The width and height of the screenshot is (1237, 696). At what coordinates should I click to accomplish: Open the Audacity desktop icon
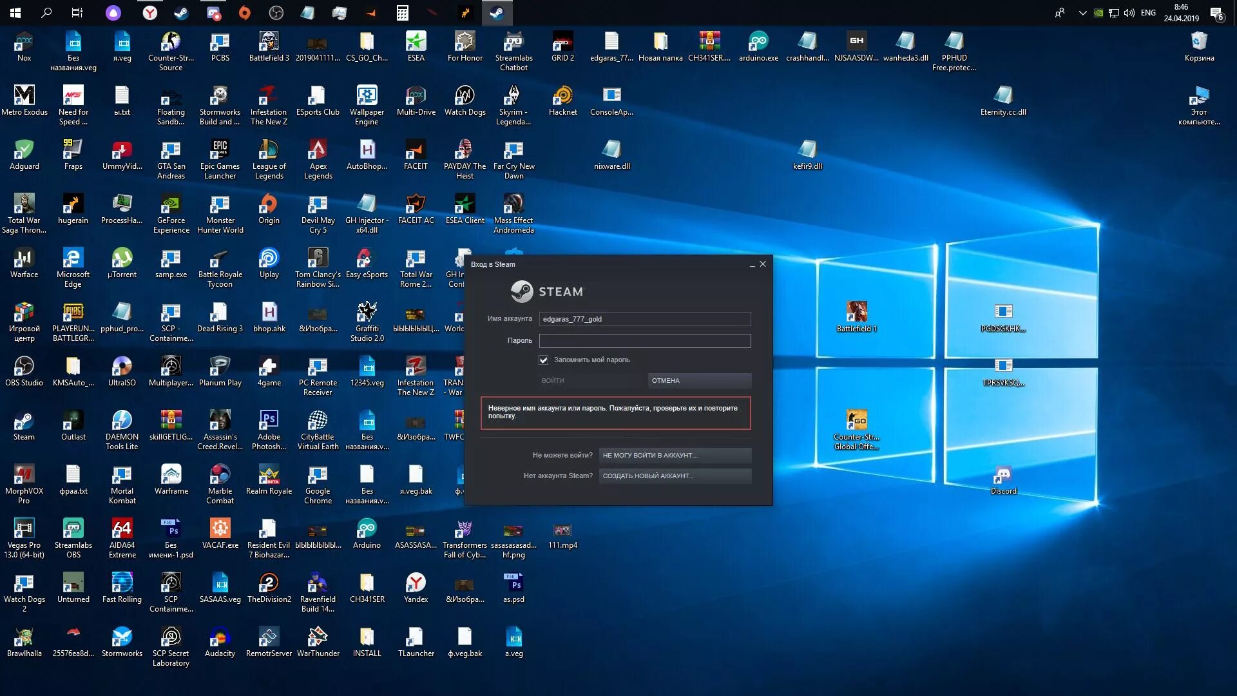tap(220, 642)
